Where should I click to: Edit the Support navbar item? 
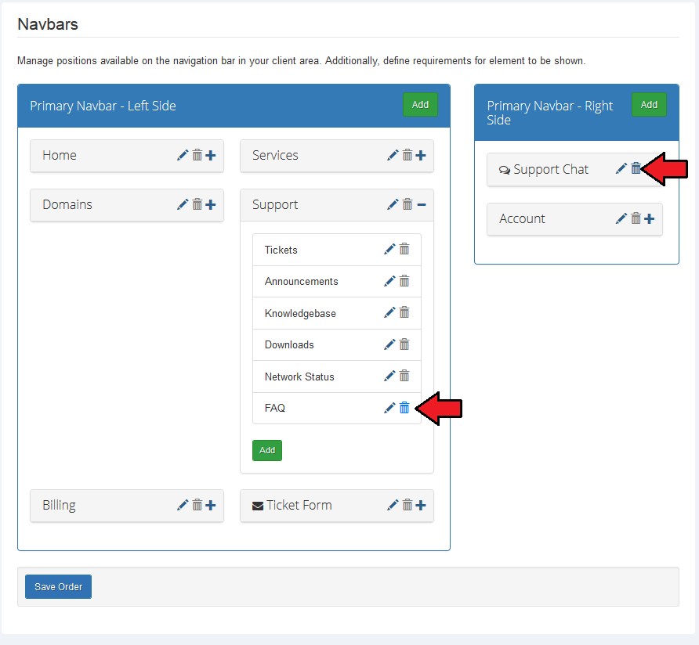pos(393,204)
